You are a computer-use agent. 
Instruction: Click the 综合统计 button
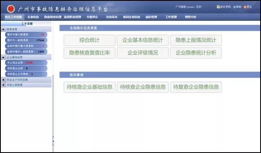pyautogui.click(x=90, y=40)
